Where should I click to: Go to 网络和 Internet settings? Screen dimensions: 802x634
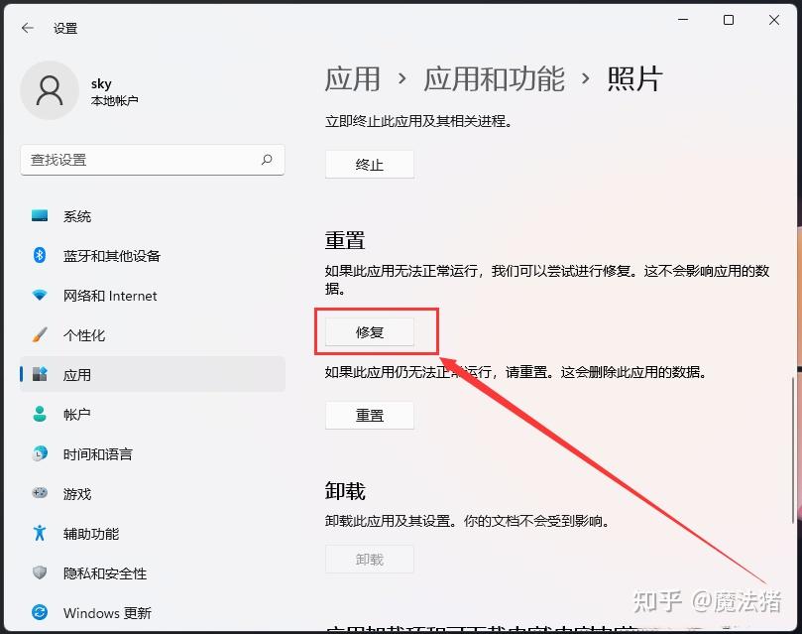153,296
